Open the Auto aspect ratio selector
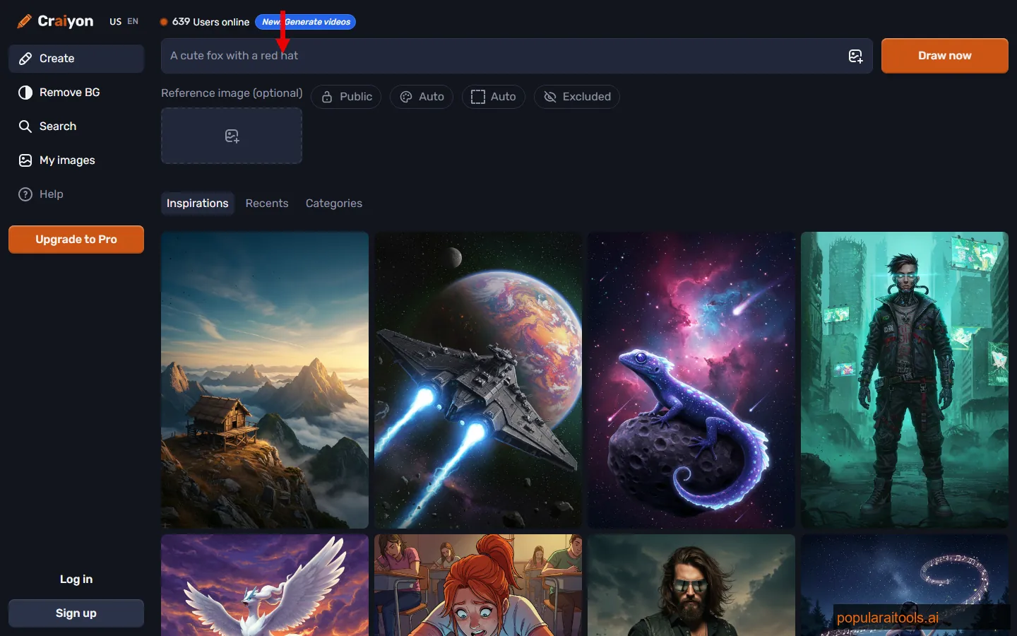 494,97
